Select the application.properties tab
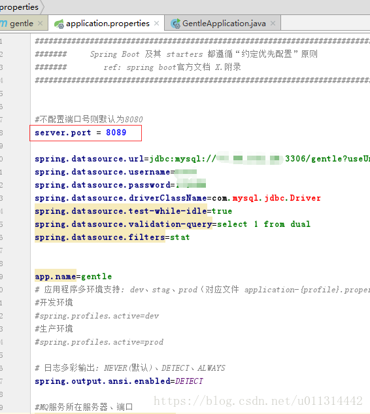Image resolution: width=370 pixels, height=414 pixels. pyautogui.click(x=107, y=24)
